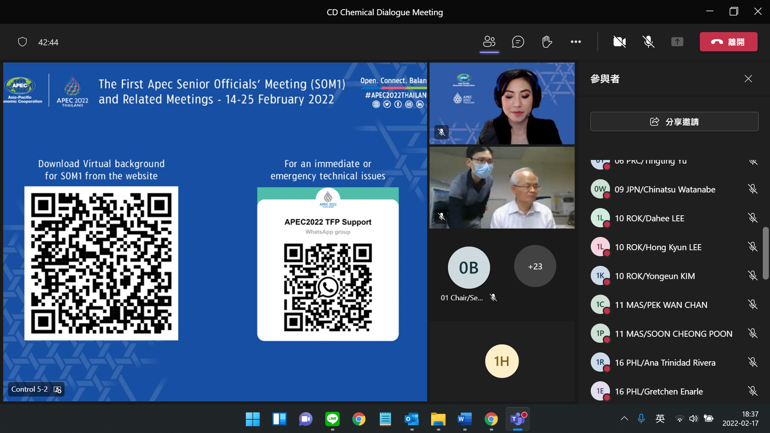
Task: Select participant 09 JPN/Chinatsu Watanabe
Action: pyautogui.click(x=665, y=189)
